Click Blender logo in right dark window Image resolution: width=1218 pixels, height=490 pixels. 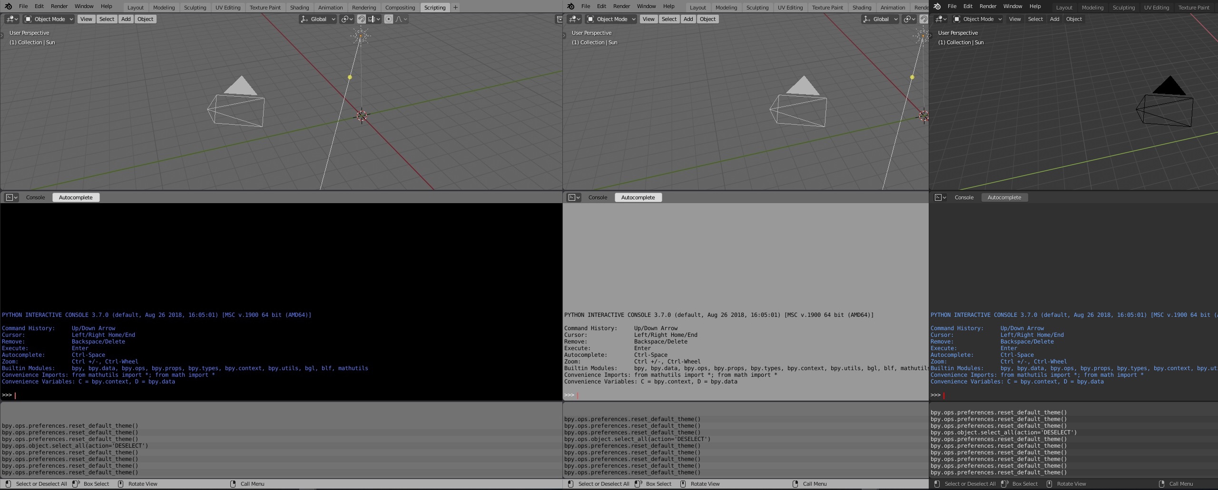click(x=937, y=6)
